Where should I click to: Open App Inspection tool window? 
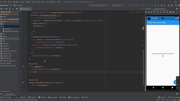74,97
